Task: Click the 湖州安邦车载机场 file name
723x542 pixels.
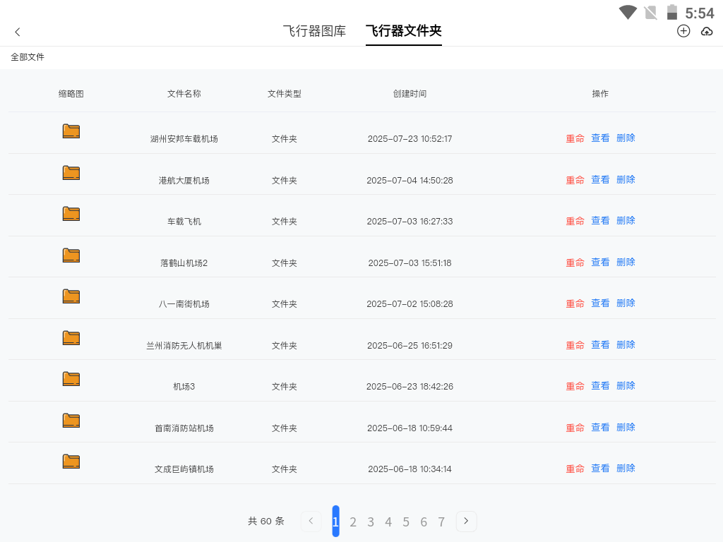Action: 184,139
